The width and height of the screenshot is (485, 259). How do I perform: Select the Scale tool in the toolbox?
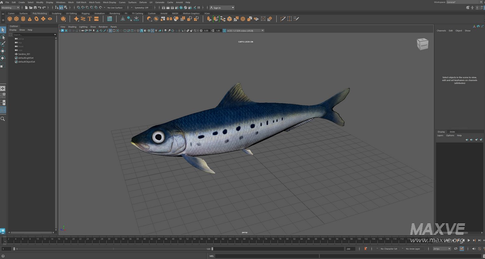(3, 65)
